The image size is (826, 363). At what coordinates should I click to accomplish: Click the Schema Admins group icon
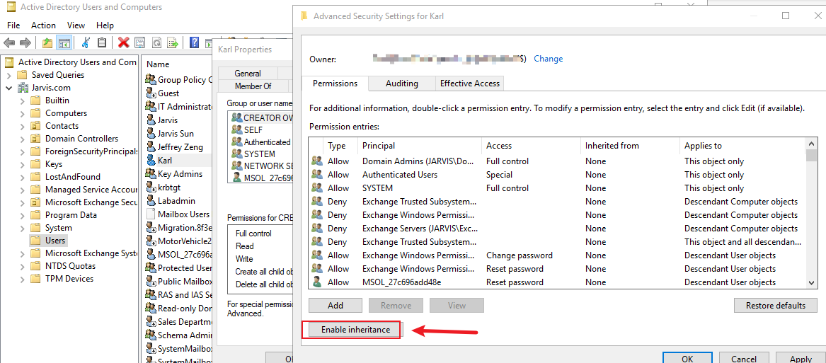pos(151,335)
